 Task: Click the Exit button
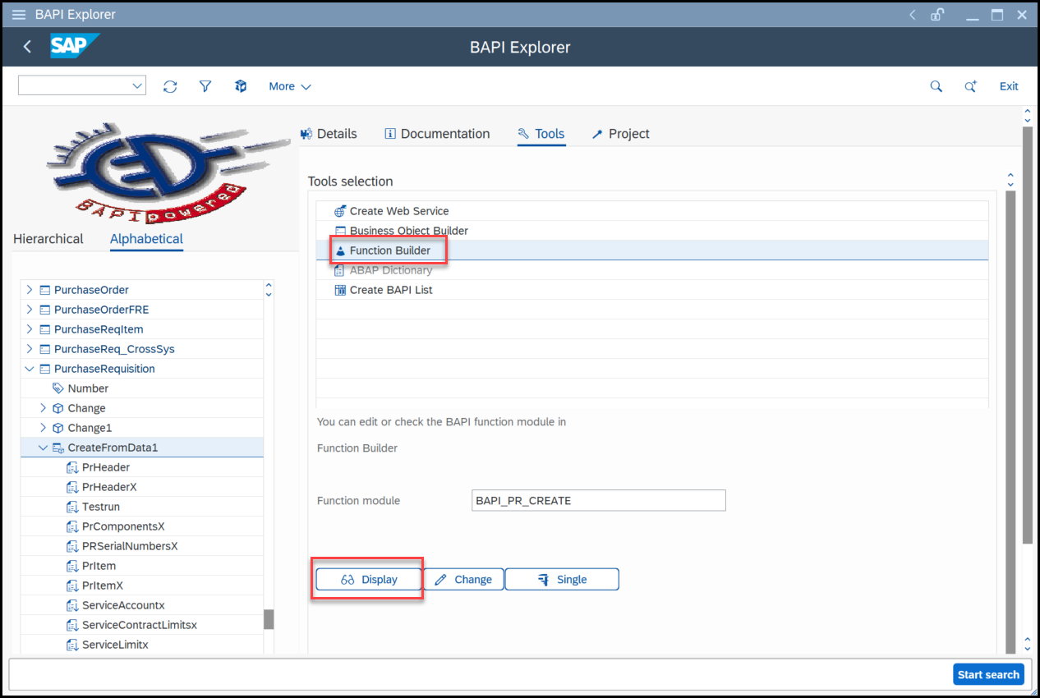pos(1009,86)
